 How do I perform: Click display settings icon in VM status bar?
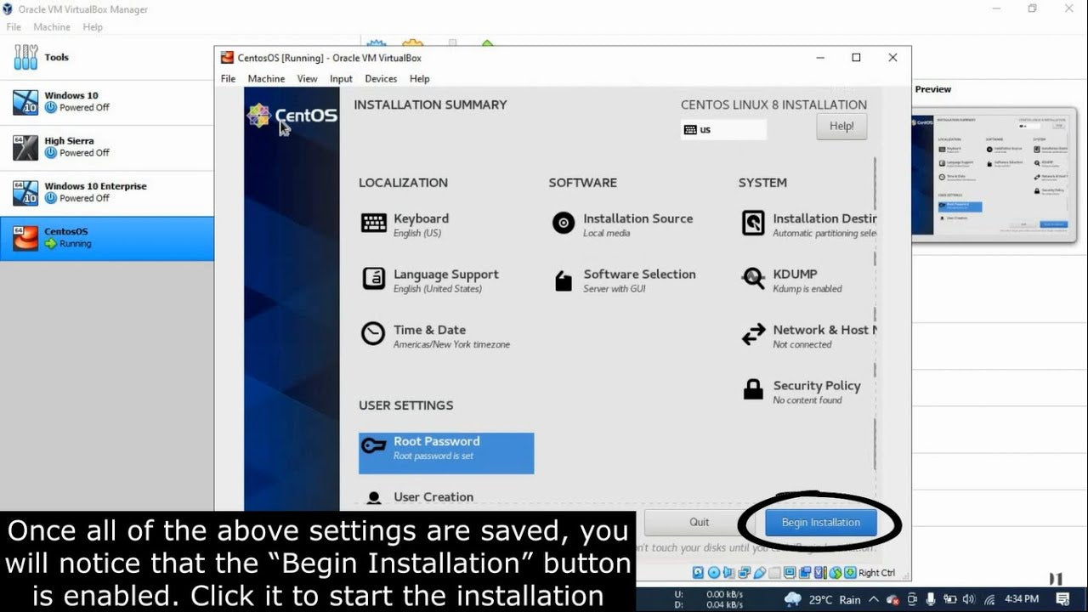pos(790,573)
